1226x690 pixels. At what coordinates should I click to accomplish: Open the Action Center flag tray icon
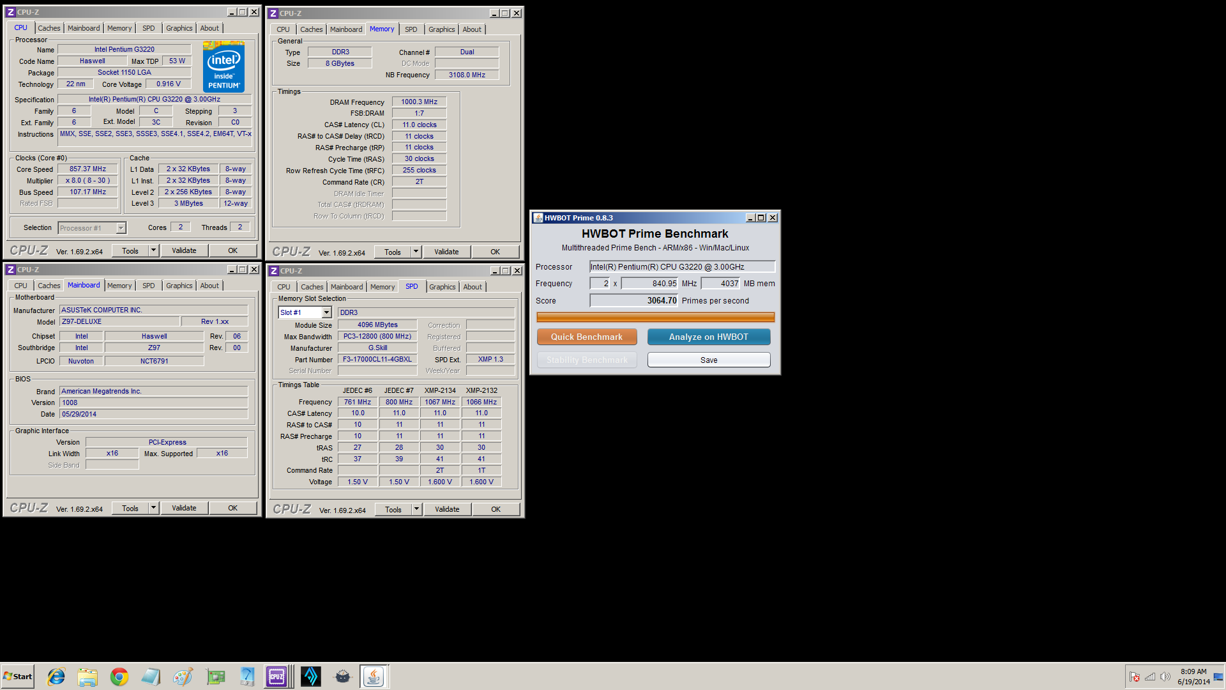[x=1135, y=677]
